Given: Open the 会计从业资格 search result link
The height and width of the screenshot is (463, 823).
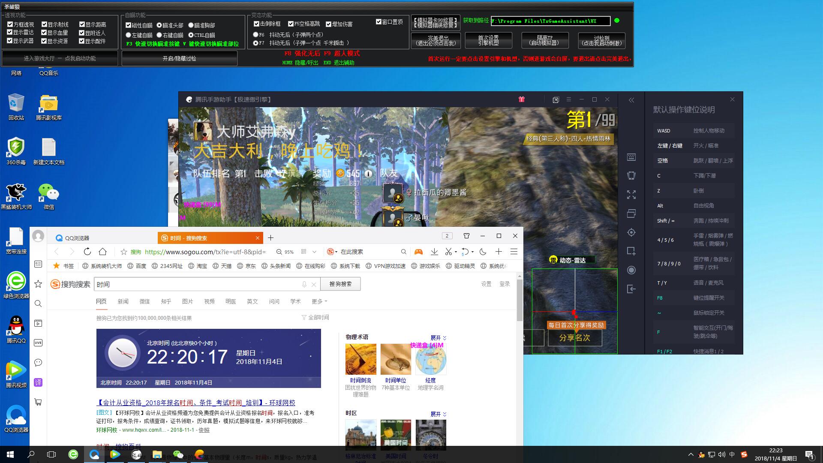Looking at the screenshot, I should (x=196, y=403).
